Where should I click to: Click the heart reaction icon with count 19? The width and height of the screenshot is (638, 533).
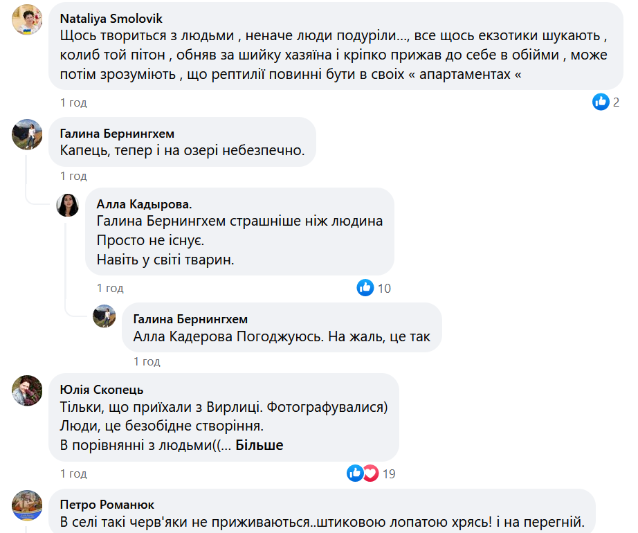tap(371, 473)
